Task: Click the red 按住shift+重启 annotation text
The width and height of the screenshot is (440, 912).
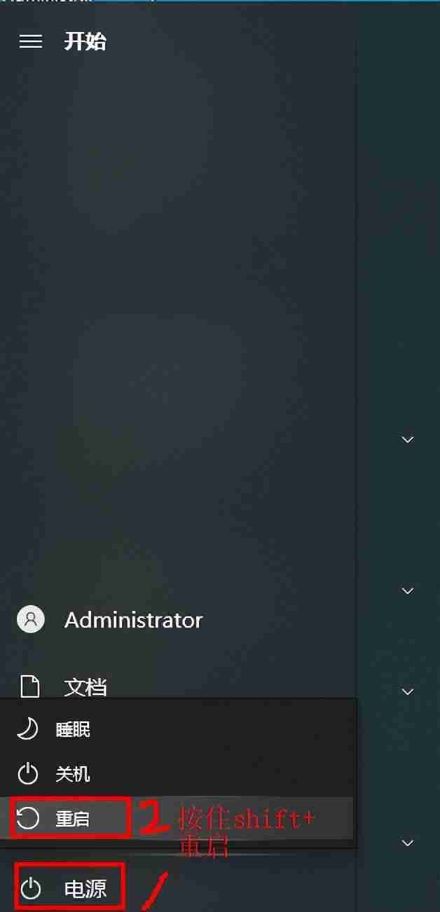Action: point(247,831)
